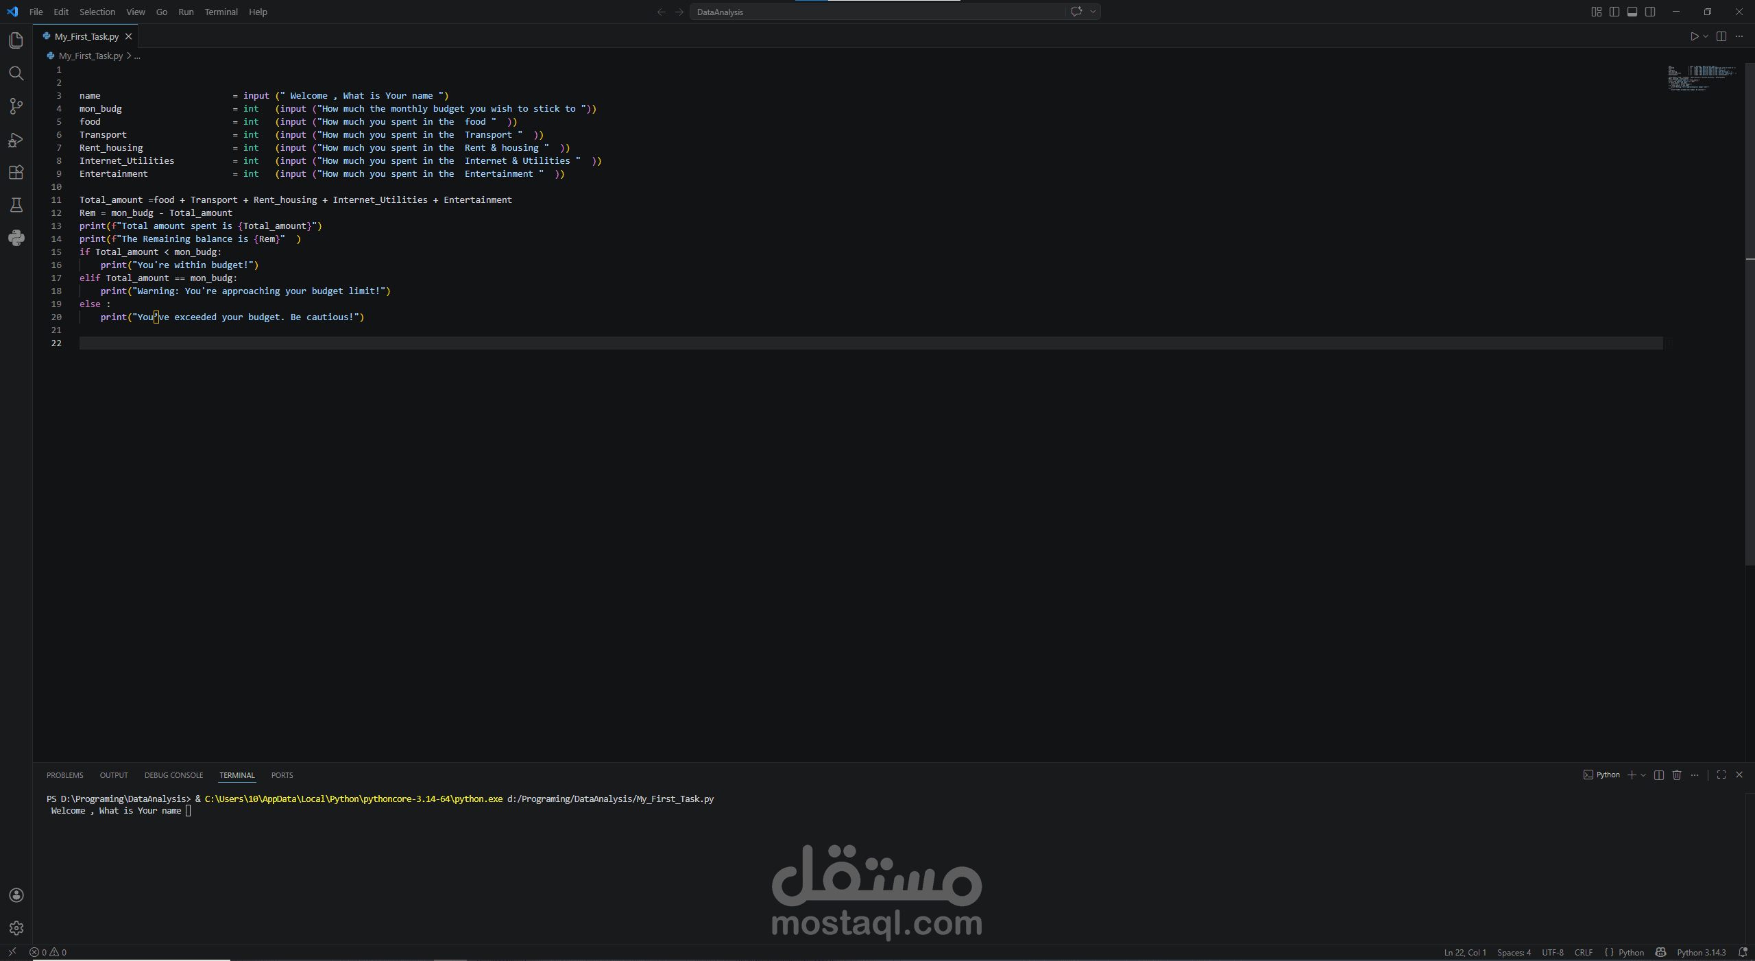Click the Python 3.14.3 interpreter selector

click(x=1701, y=952)
